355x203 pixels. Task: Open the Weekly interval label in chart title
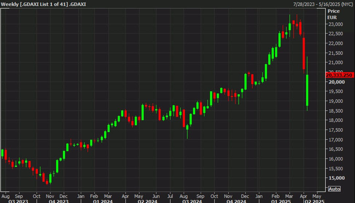(9, 4)
